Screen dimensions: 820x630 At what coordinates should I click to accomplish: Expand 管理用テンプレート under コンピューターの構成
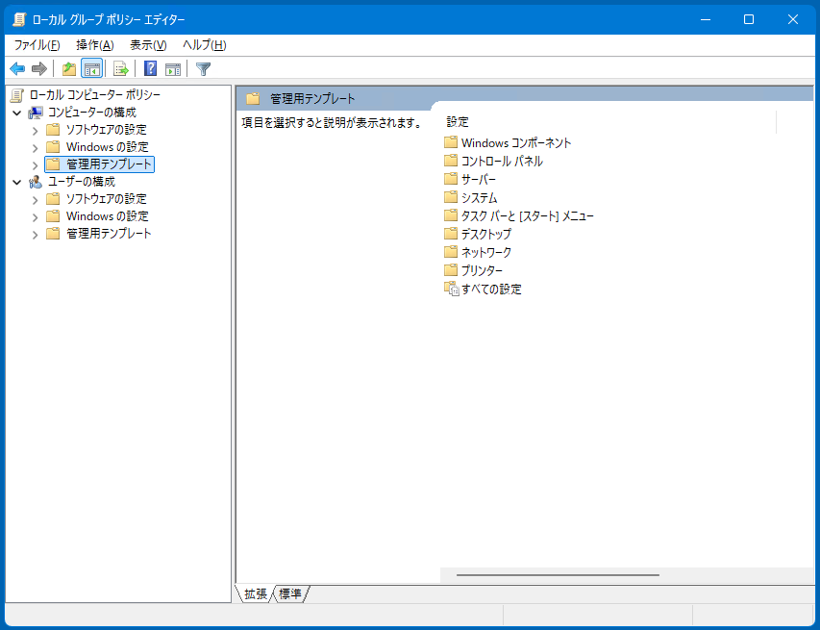pos(36,164)
